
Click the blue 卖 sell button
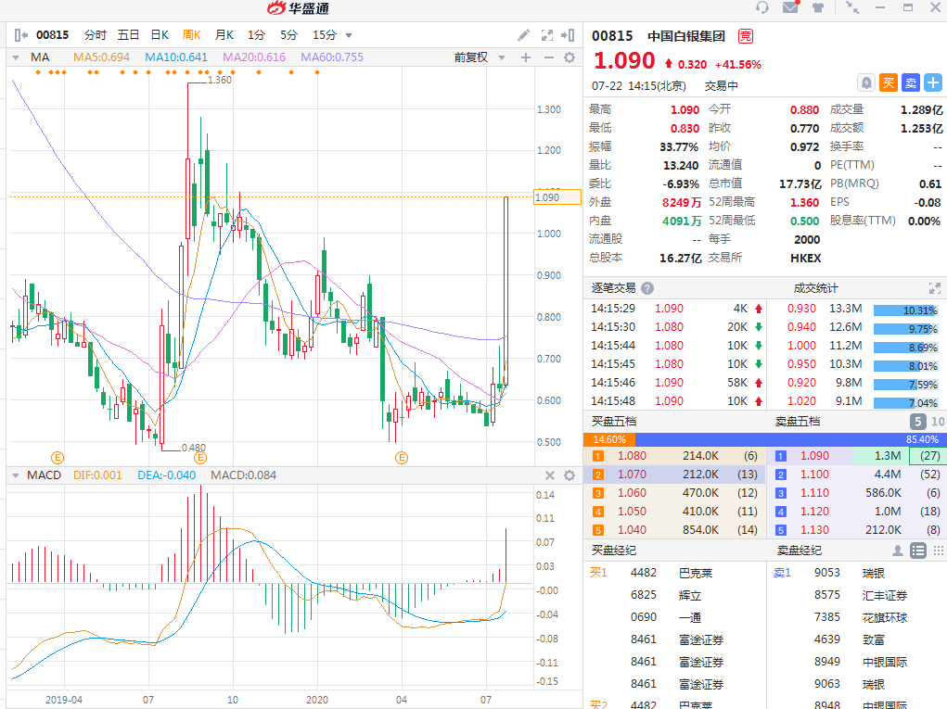(x=911, y=82)
